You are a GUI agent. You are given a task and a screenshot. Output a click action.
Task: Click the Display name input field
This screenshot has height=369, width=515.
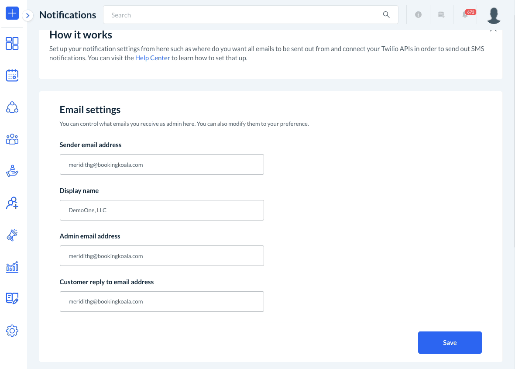click(x=161, y=210)
